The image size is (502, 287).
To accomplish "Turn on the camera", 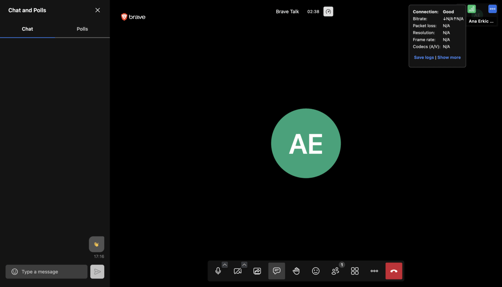I will click(238, 271).
